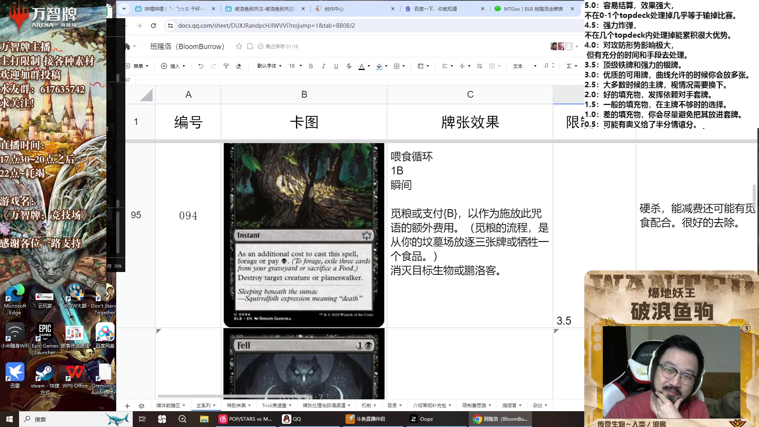Select column A header

[x=188, y=94]
